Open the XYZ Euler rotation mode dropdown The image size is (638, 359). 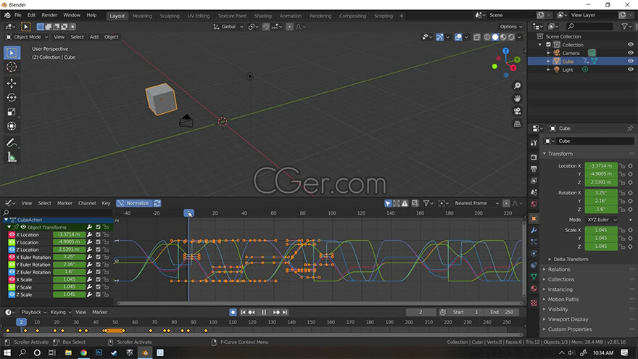601,220
